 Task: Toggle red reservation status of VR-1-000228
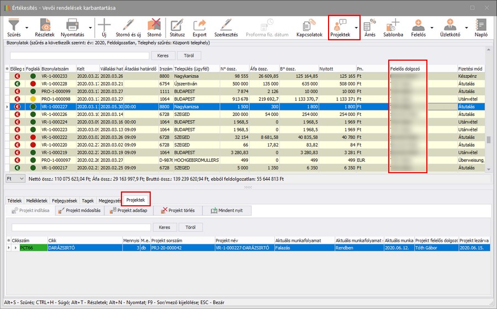point(33,84)
